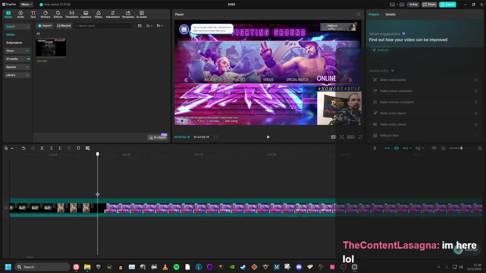Image resolution: width=486 pixels, height=273 pixels.
Task: Open Discord from the taskbar
Action: pos(299,267)
